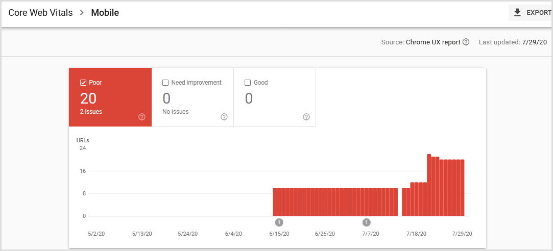
Task: Click the annotation marker near 7/7/20
Action: (367, 222)
